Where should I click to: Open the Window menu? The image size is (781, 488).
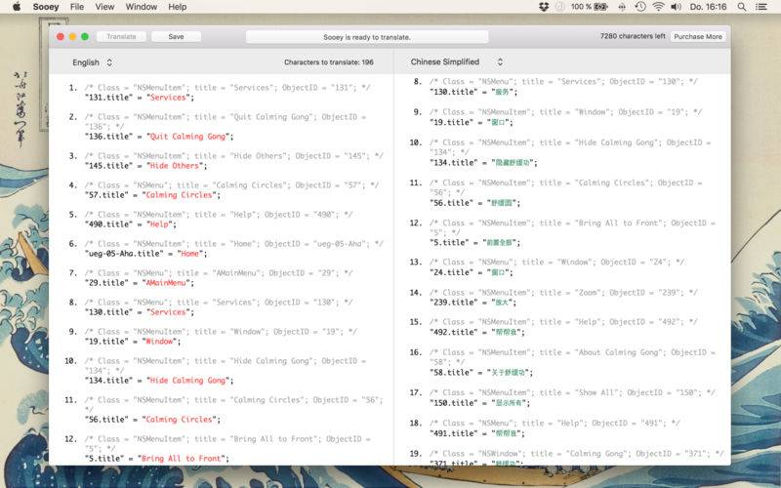pyautogui.click(x=141, y=7)
